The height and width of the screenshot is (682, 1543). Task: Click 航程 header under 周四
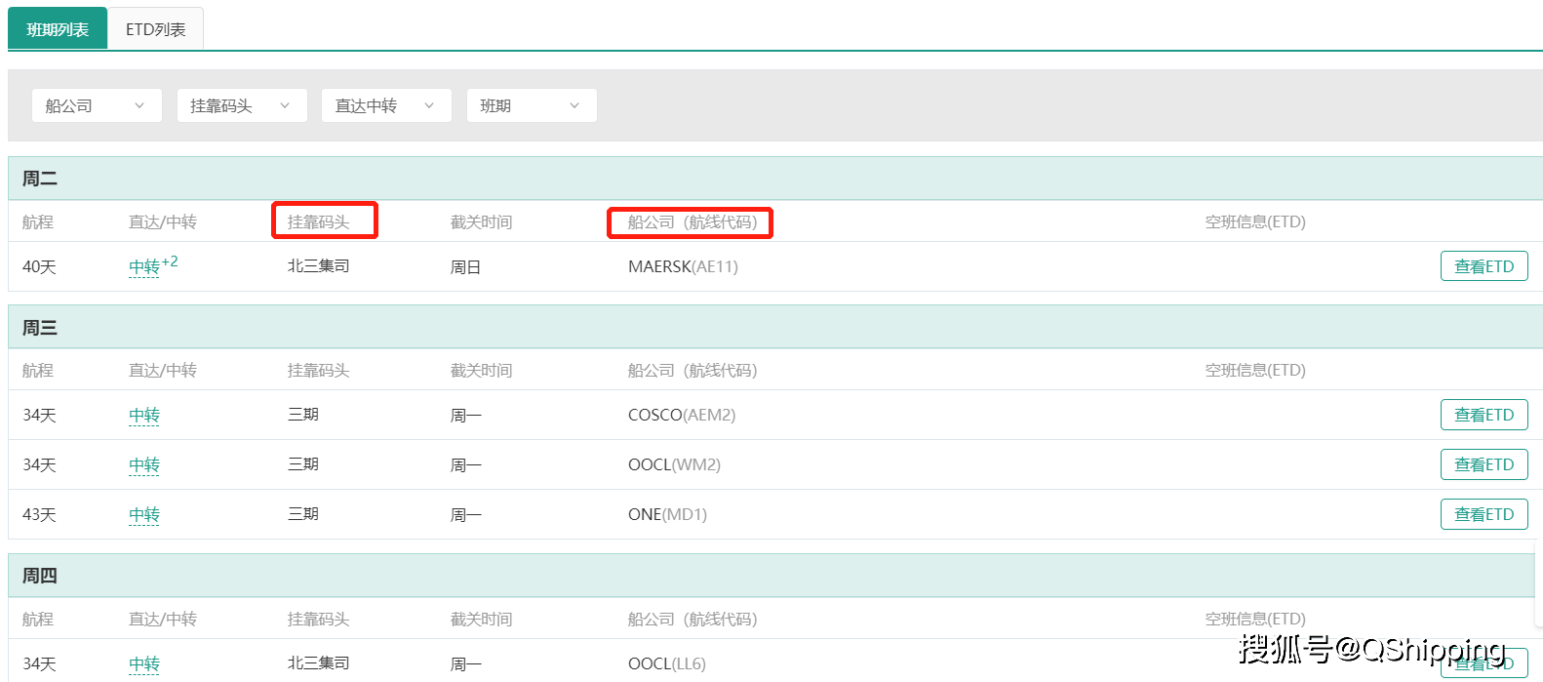point(38,619)
